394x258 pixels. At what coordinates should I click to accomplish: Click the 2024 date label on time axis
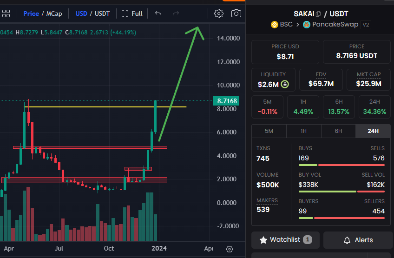(x=159, y=248)
